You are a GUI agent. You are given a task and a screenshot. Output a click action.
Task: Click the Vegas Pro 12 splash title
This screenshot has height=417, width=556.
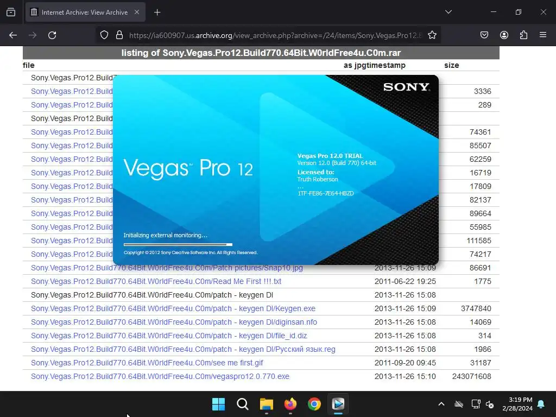[188, 168]
